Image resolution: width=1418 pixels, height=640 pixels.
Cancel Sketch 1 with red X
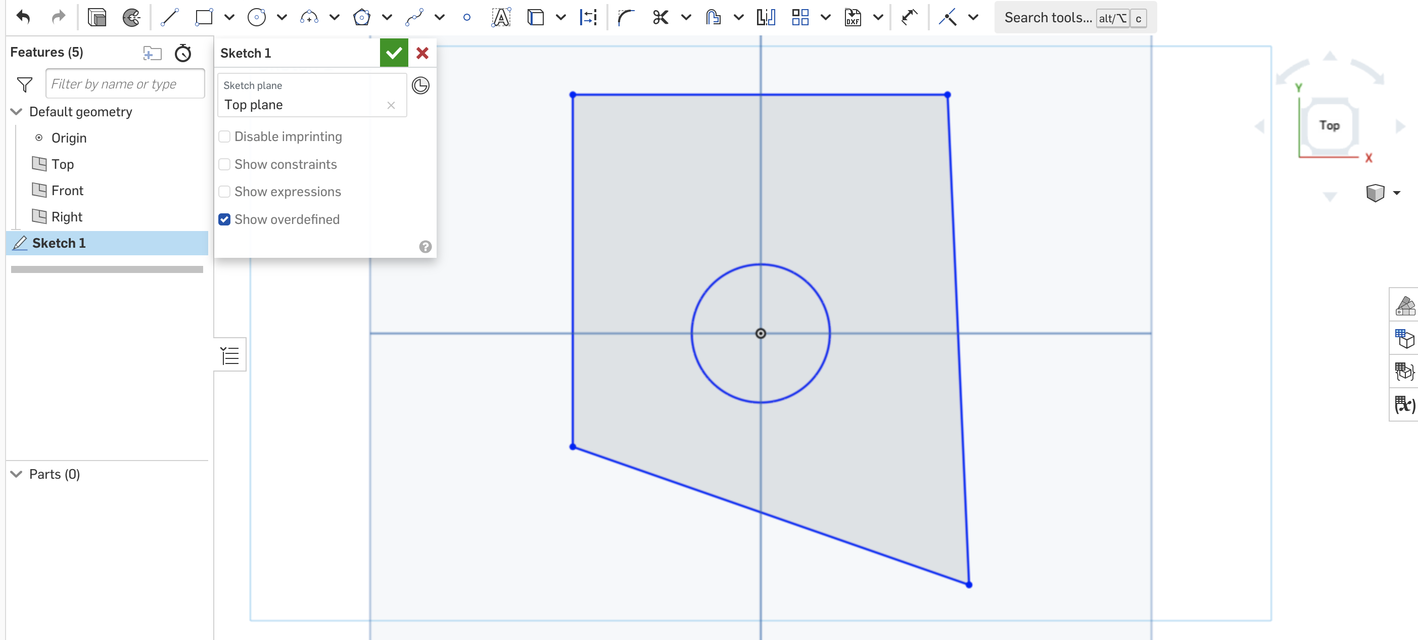click(x=422, y=53)
